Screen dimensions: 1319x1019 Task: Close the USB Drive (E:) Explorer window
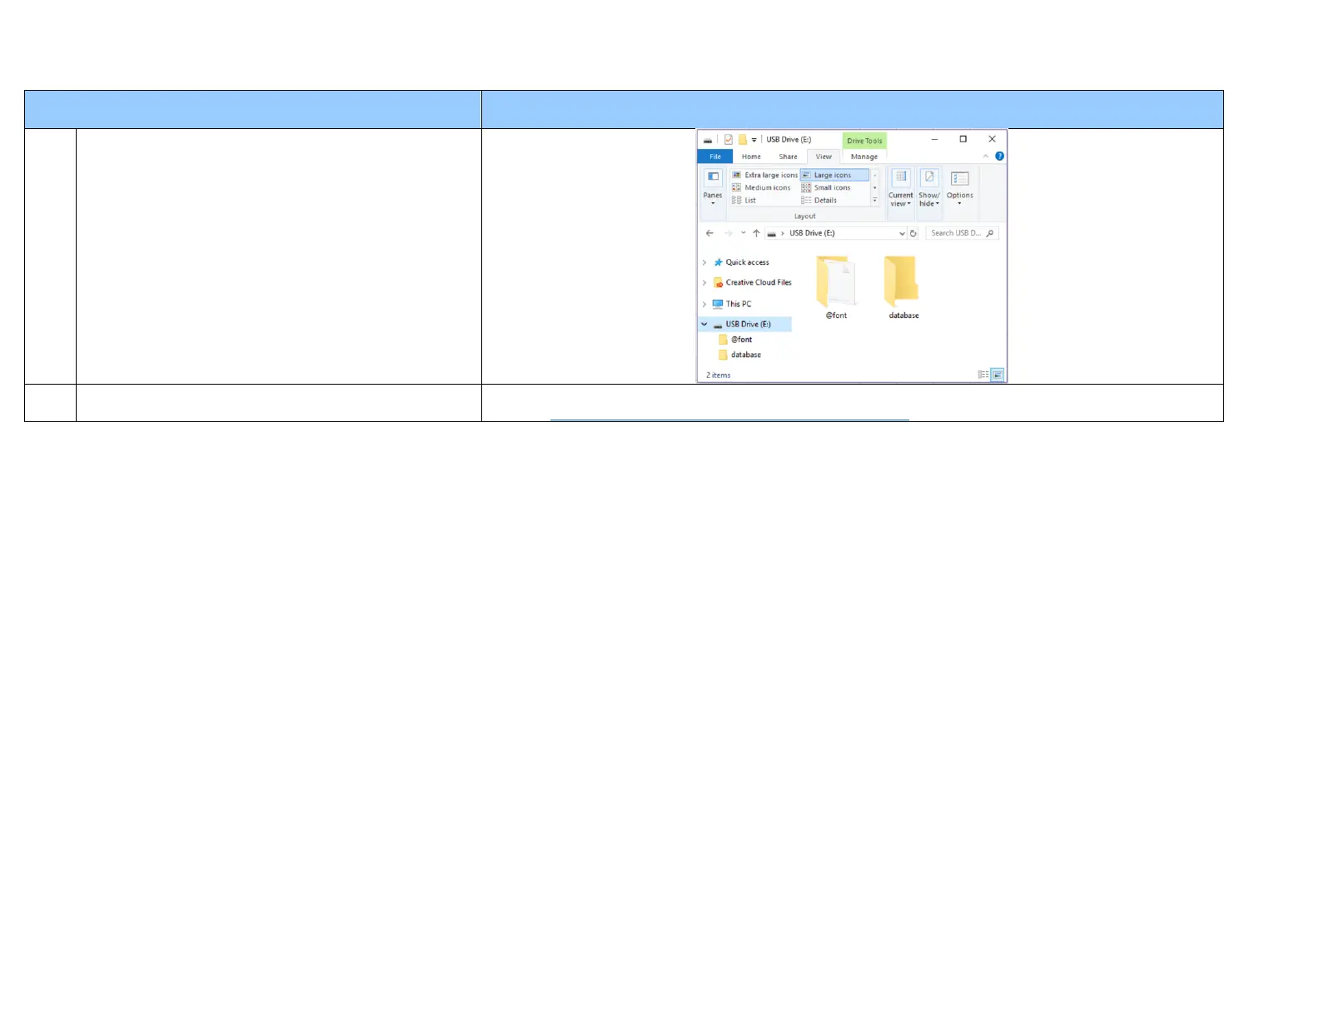point(992,139)
